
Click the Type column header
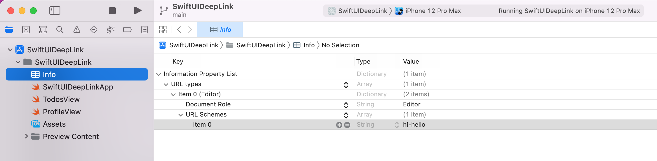(363, 61)
